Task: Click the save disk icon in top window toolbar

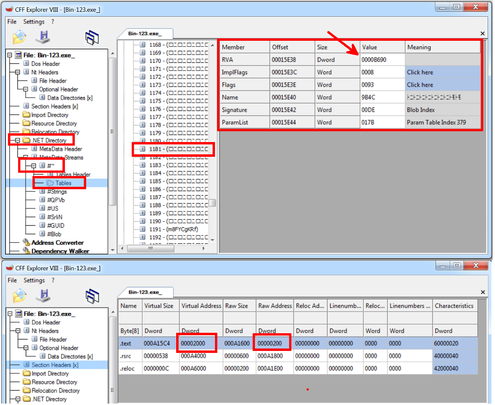Action: click(43, 37)
